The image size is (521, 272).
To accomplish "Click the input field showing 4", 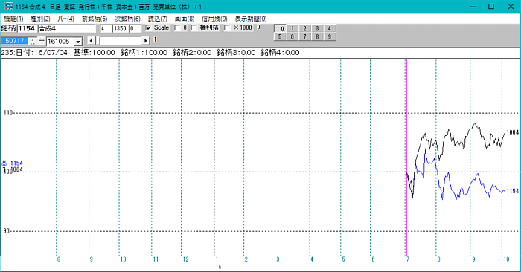I will (106, 28).
